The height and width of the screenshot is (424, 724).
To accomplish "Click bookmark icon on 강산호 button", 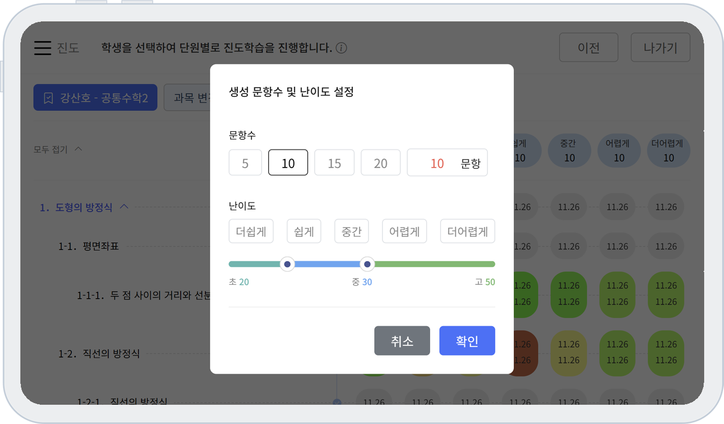I will pyautogui.click(x=48, y=98).
